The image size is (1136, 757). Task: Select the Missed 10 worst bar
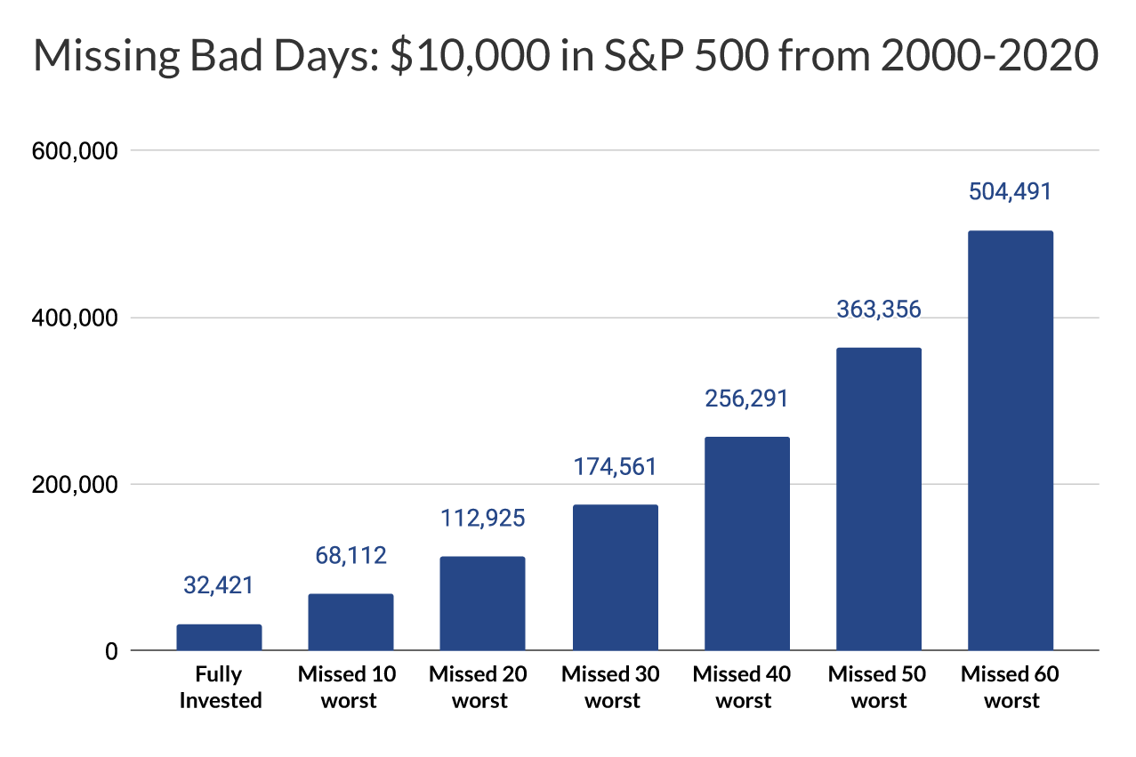tap(350, 622)
